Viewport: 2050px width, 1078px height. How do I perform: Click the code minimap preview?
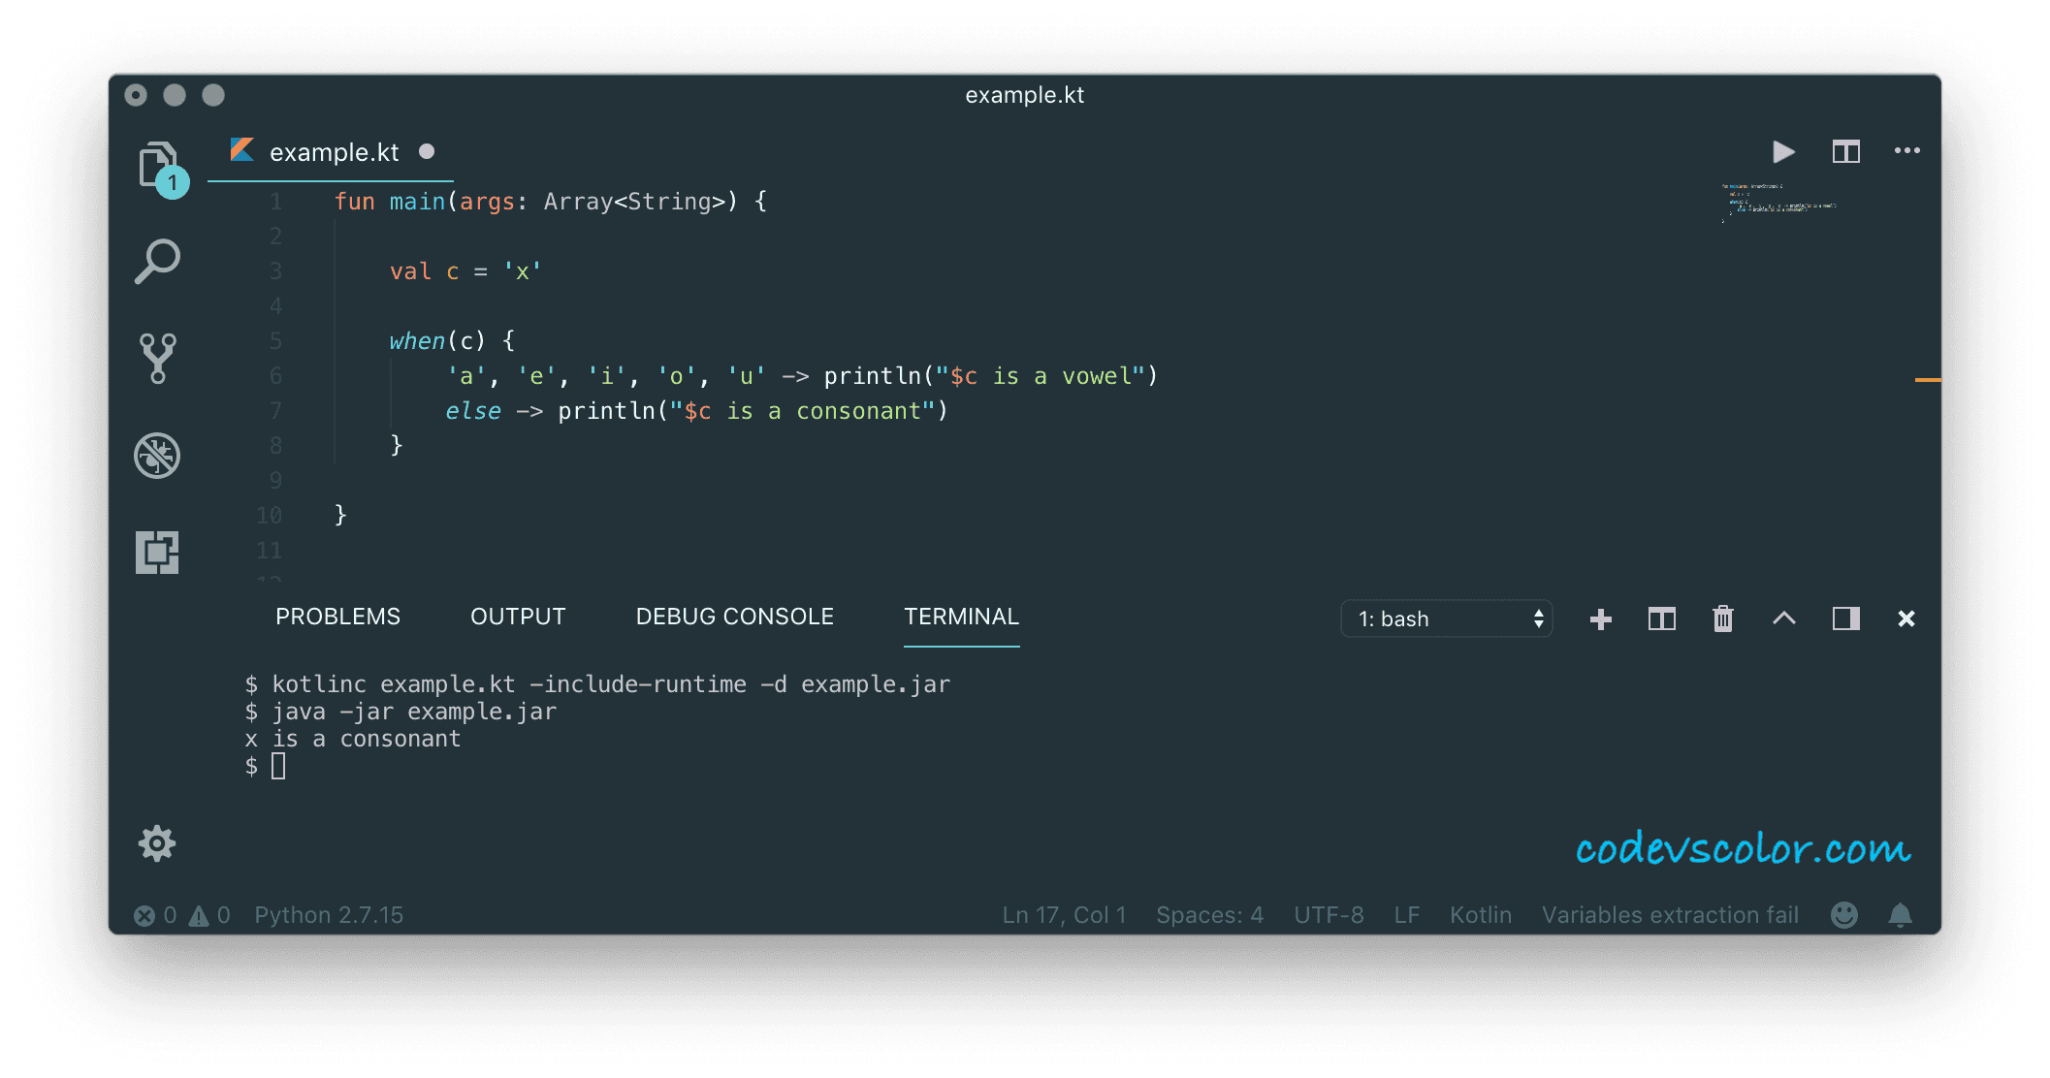[1778, 203]
